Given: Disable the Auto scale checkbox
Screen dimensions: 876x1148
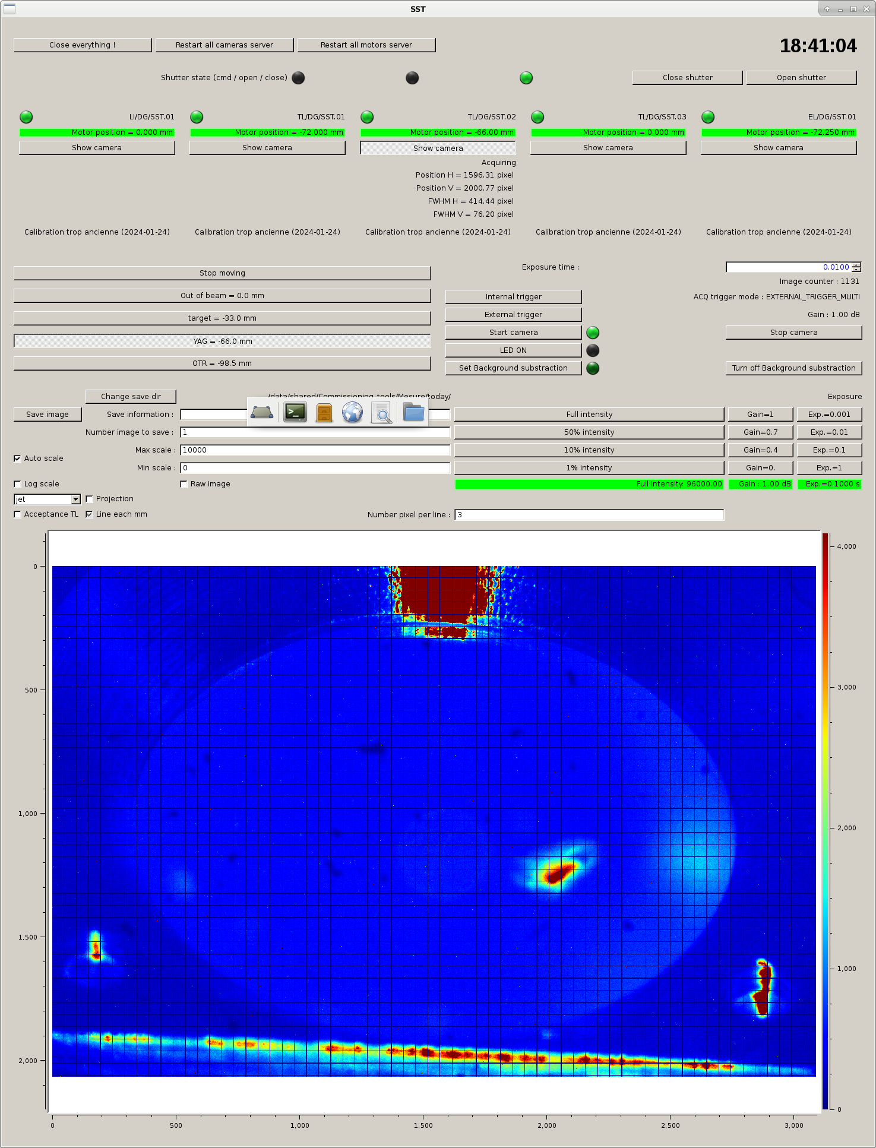Looking at the screenshot, I should pyautogui.click(x=18, y=458).
